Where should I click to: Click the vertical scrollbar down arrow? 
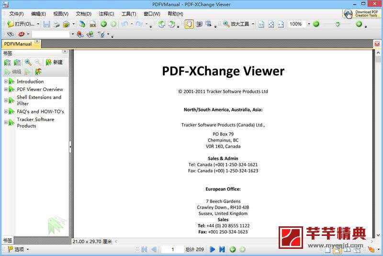click(378, 235)
